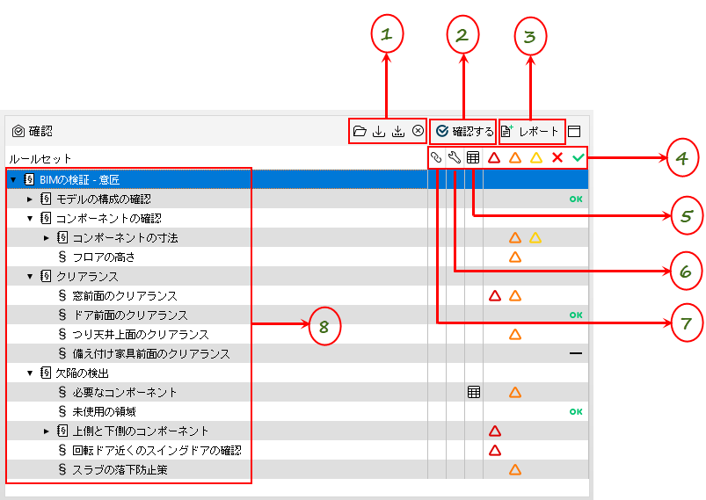Screen dimensions: 706x500
Task: Expand the コンポーネントの寸法 node
Action: [x=47, y=237]
